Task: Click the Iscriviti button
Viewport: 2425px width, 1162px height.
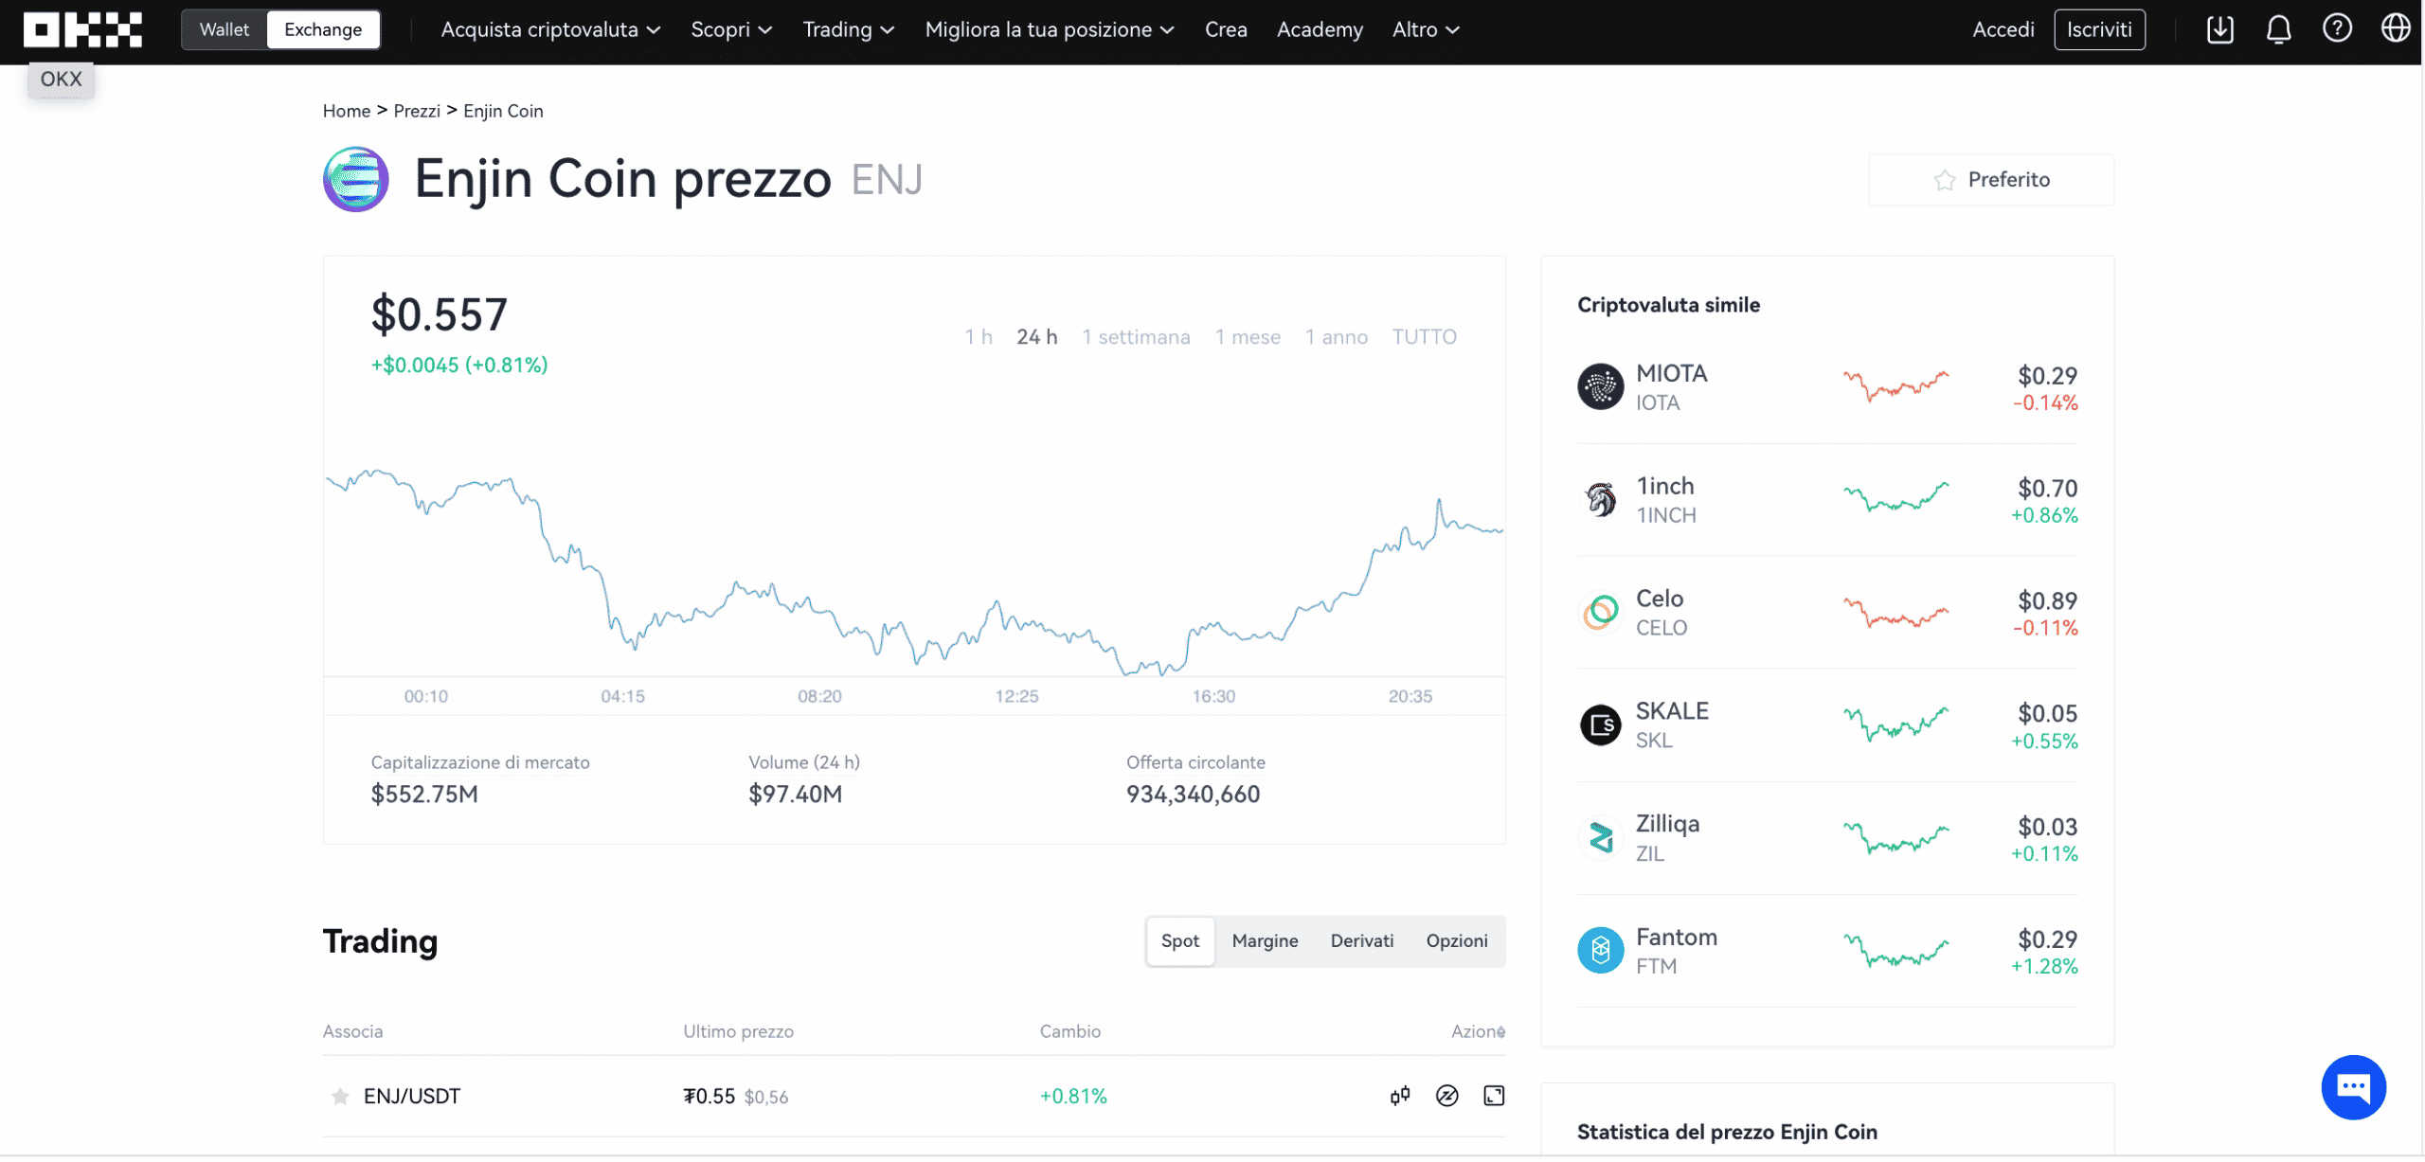Action: click(2099, 29)
